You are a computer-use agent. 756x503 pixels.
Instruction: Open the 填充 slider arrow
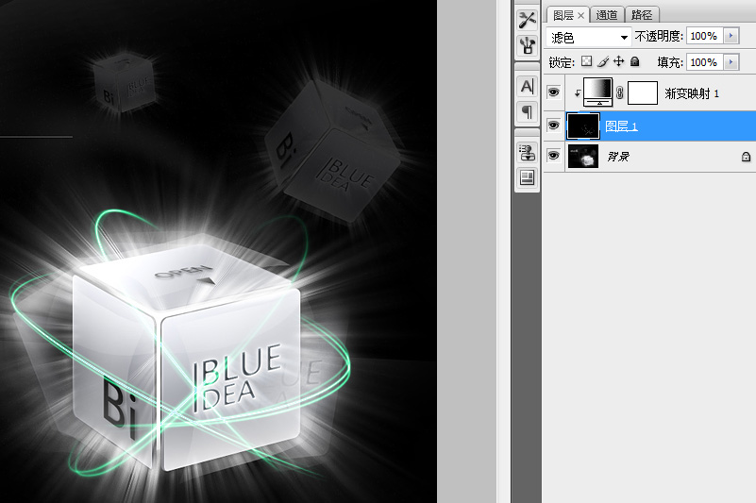pyautogui.click(x=731, y=62)
